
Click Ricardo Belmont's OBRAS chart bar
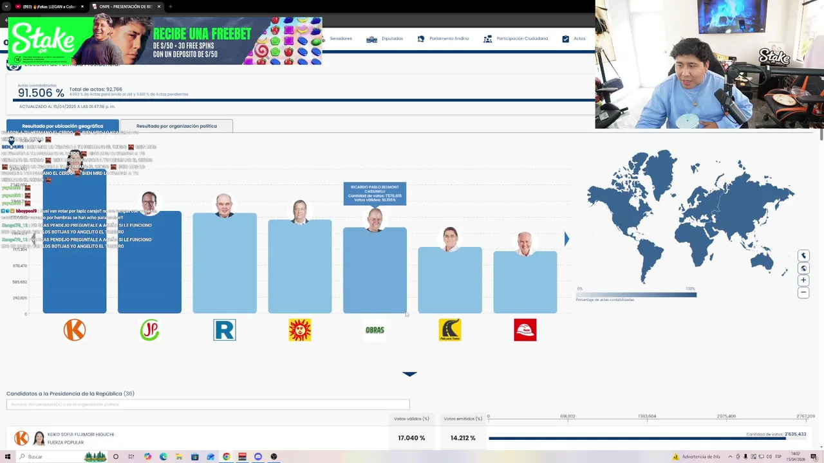pos(375,271)
